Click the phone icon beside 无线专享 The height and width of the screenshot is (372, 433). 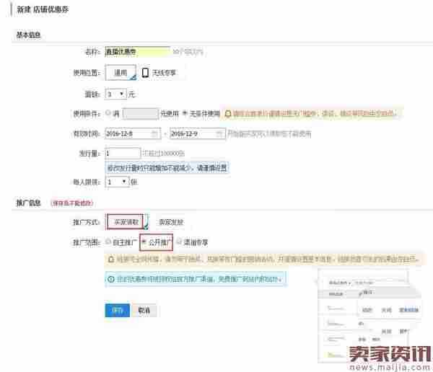146,73
